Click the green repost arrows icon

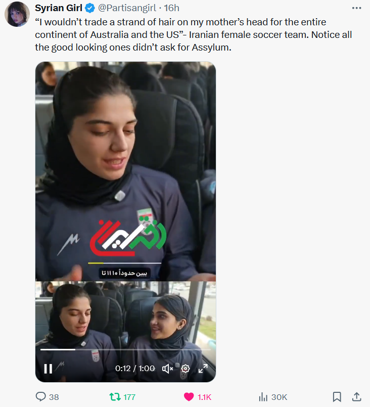(x=115, y=396)
